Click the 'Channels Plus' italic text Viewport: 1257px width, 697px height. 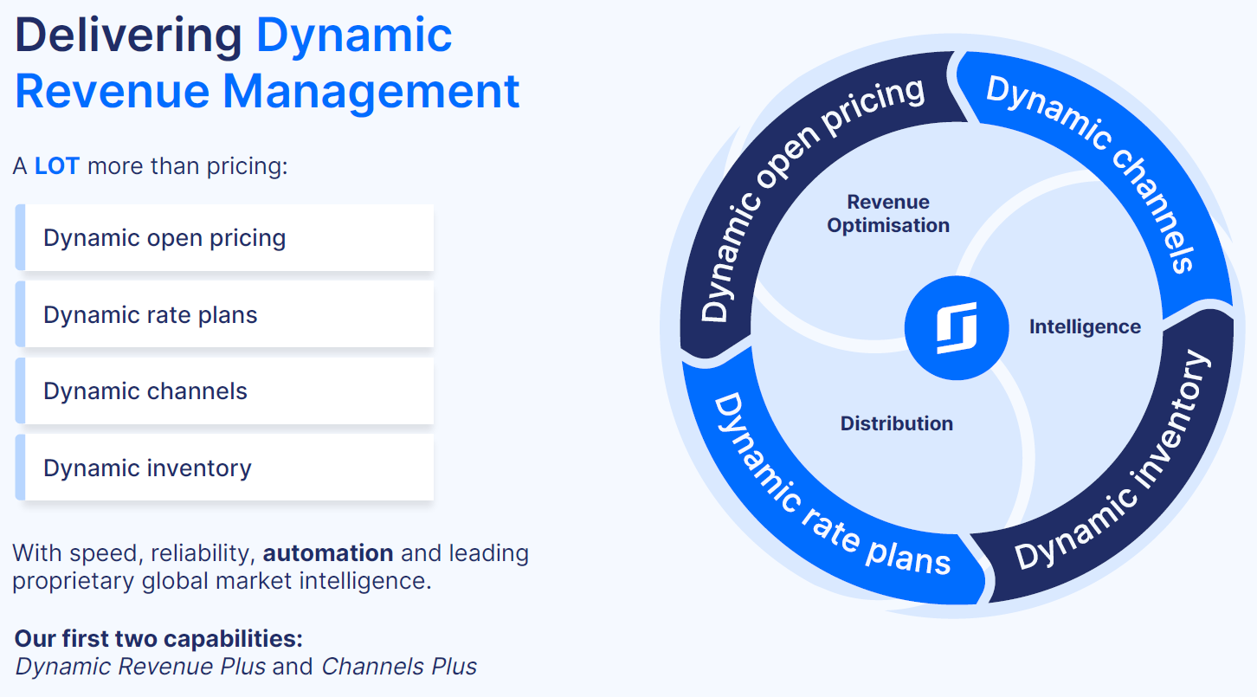tap(399, 667)
